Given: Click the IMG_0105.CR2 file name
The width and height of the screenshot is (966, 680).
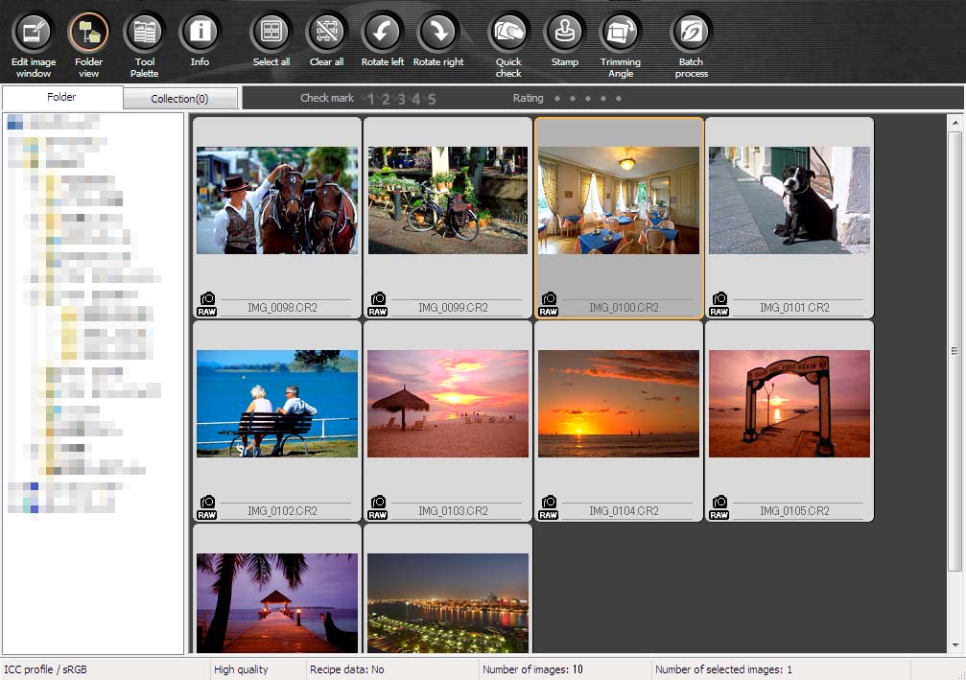Looking at the screenshot, I should (794, 510).
